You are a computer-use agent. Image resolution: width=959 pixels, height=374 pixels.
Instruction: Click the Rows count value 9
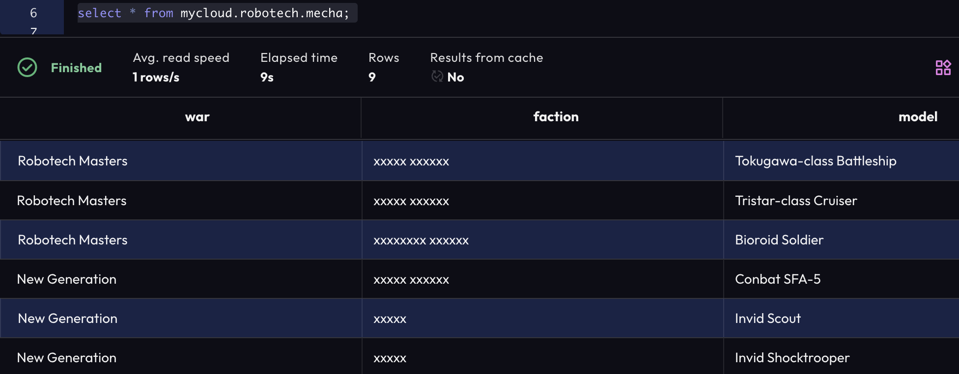click(372, 77)
